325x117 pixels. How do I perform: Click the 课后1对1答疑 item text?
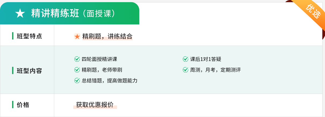(206, 59)
